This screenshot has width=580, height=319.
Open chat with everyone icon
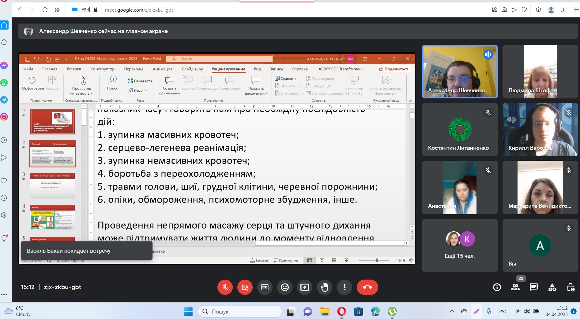534,287
